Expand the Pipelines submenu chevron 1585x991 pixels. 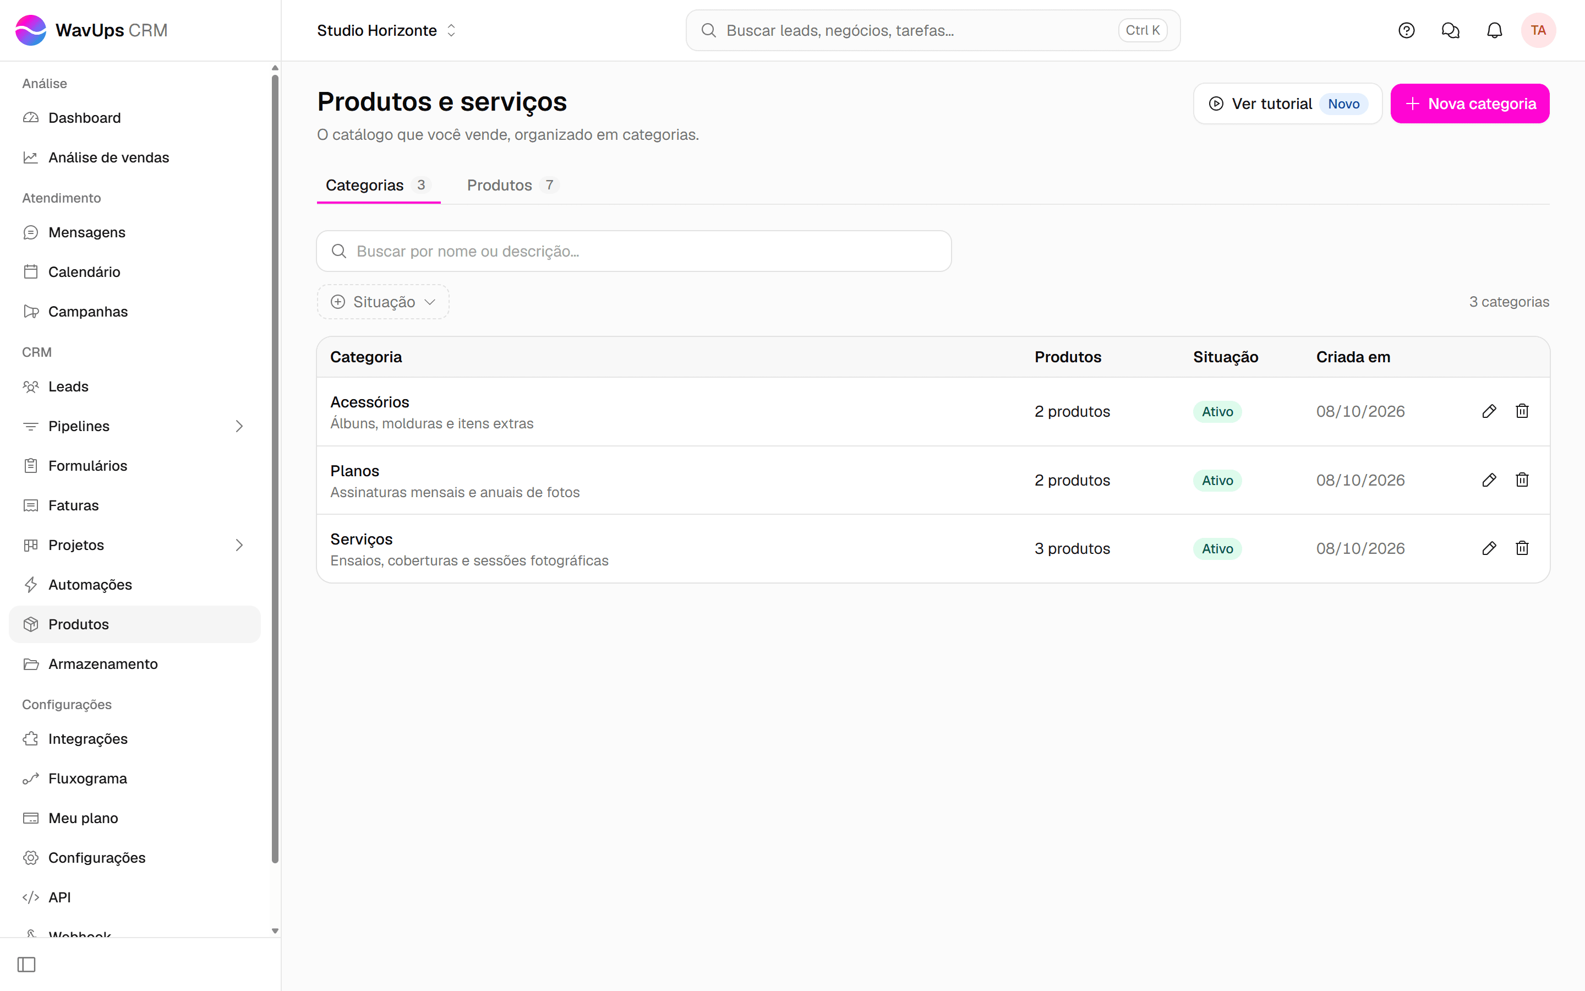pyautogui.click(x=239, y=426)
